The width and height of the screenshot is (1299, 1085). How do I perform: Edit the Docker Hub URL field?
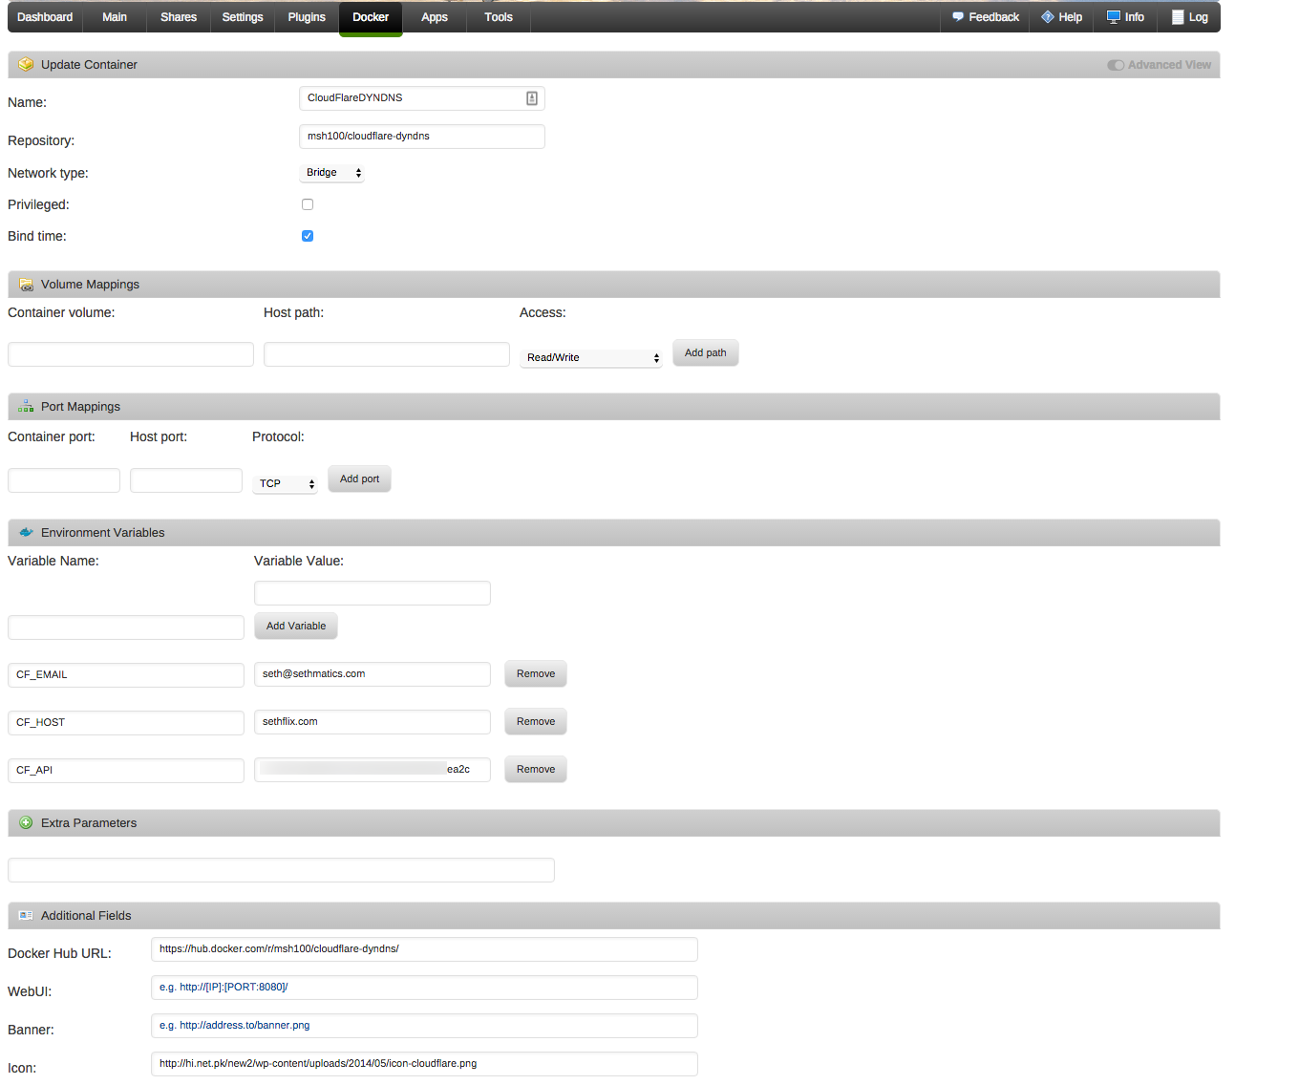pyautogui.click(x=424, y=949)
